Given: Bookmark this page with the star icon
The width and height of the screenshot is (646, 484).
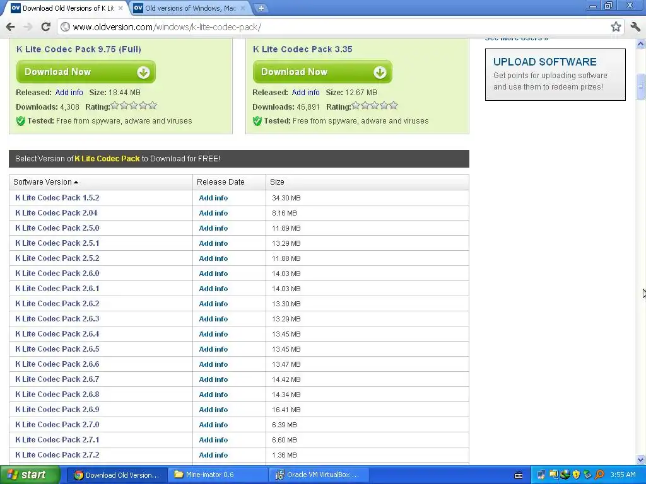Looking at the screenshot, I should coord(616,27).
